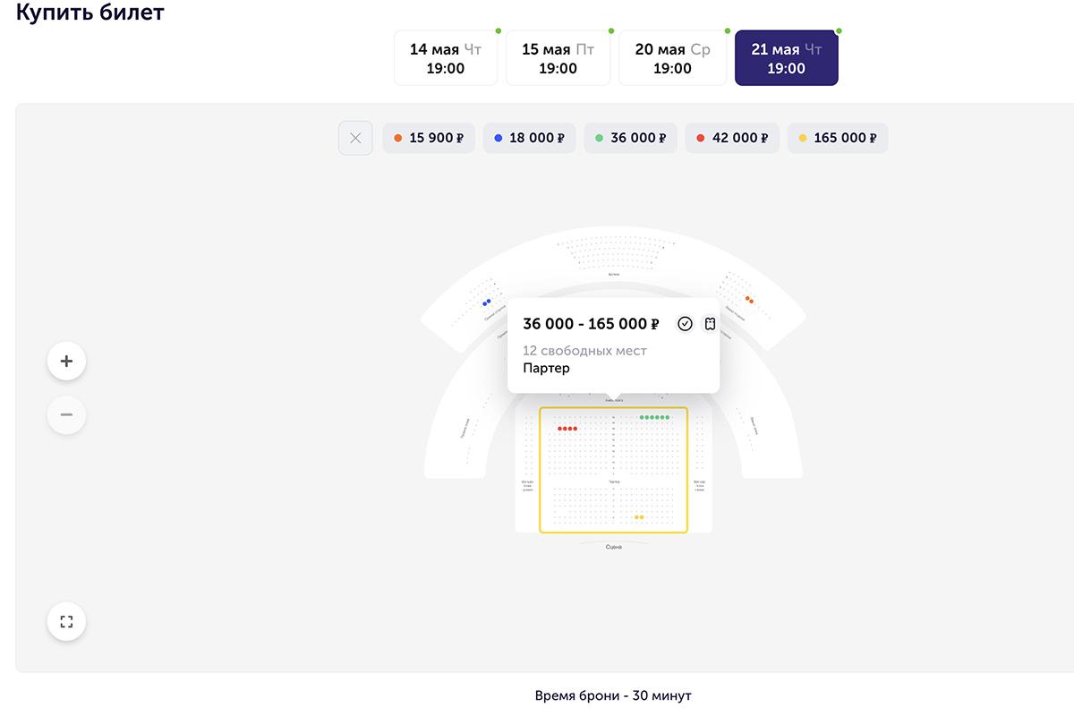The image size is (1074, 716).
Task: Toggle the 18 000 ₽ price filter
Action: tap(530, 138)
